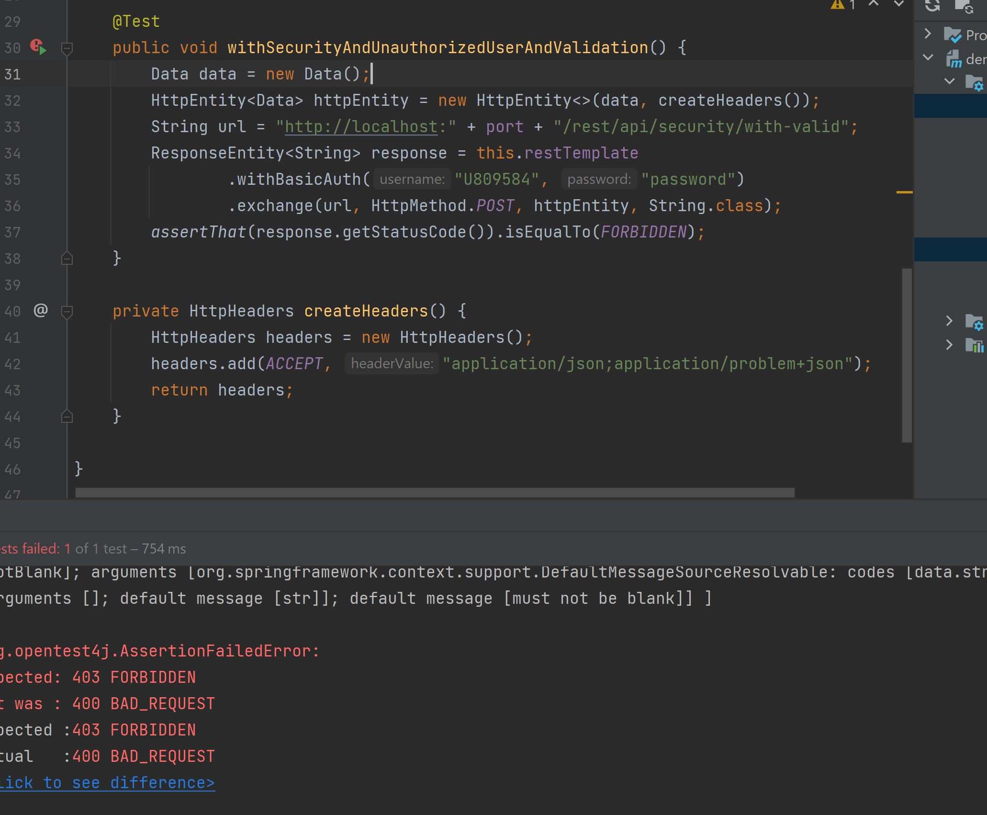The image size is (987, 815).
Task: Reload all Maven projects
Action: [x=932, y=5]
